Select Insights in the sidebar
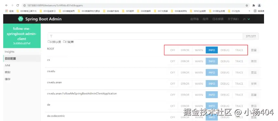278x121 pixels. [x=22, y=52]
